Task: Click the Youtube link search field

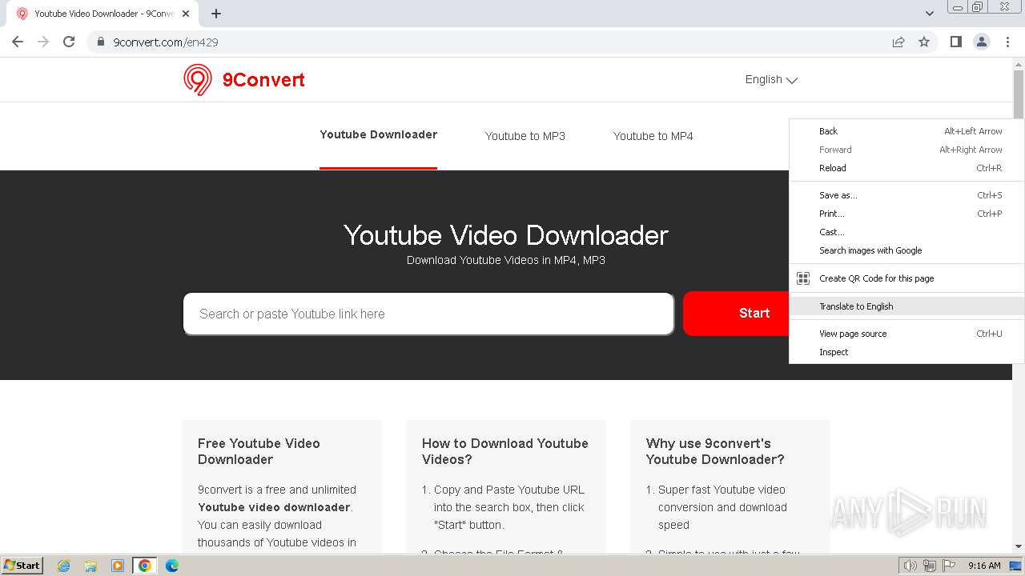Action: [428, 314]
